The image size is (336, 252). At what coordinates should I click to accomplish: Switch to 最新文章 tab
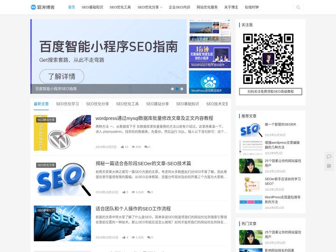(x=41, y=104)
